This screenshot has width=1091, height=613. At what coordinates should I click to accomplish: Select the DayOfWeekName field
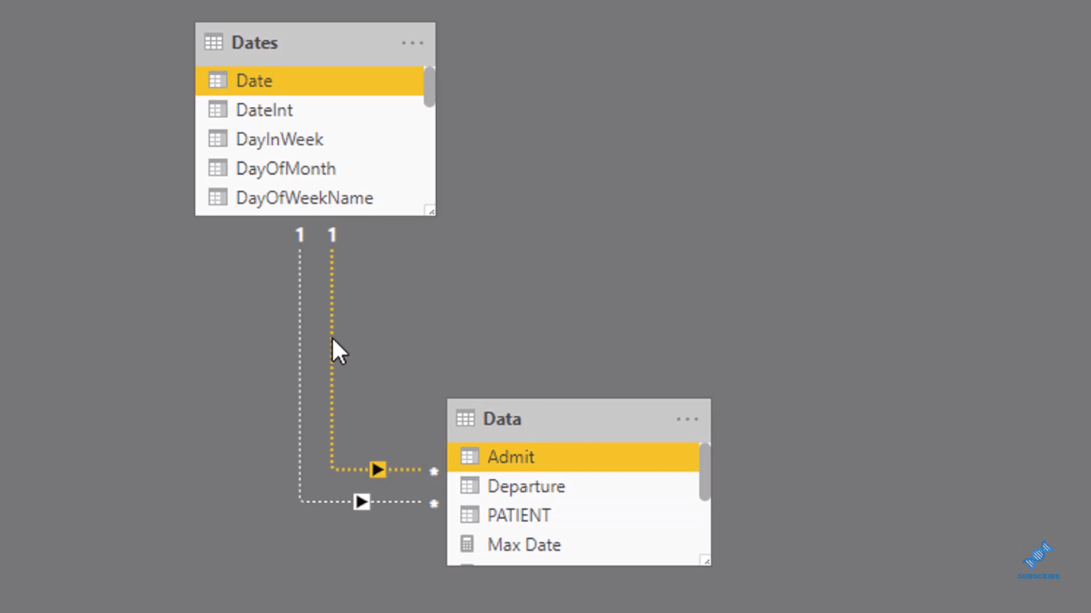tap(309, 198)
